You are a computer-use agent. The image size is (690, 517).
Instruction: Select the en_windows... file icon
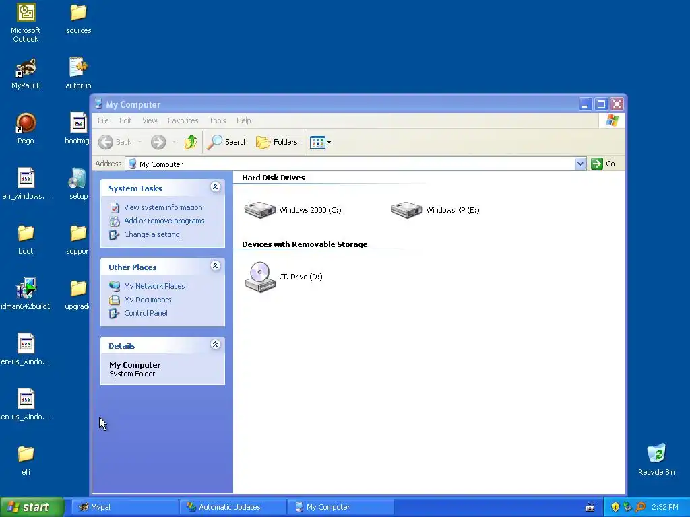[x=26, y=178]
